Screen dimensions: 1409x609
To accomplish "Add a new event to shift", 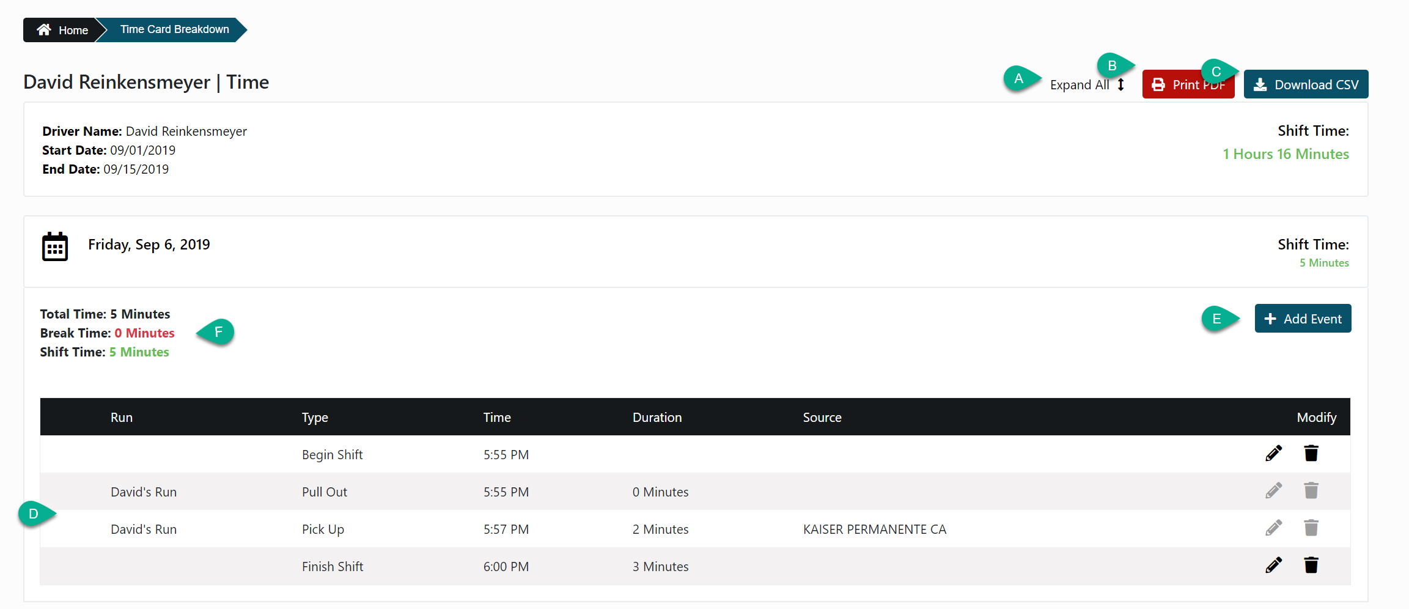I will pyautogui.click(x=1303, y=319).
